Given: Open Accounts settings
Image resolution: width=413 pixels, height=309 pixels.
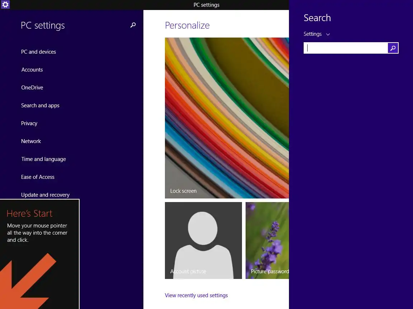Looking at the screenshot, I should pos(32,70).
